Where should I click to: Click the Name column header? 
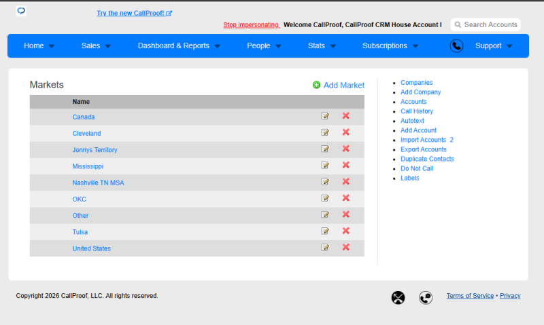(x=81, y=102)
